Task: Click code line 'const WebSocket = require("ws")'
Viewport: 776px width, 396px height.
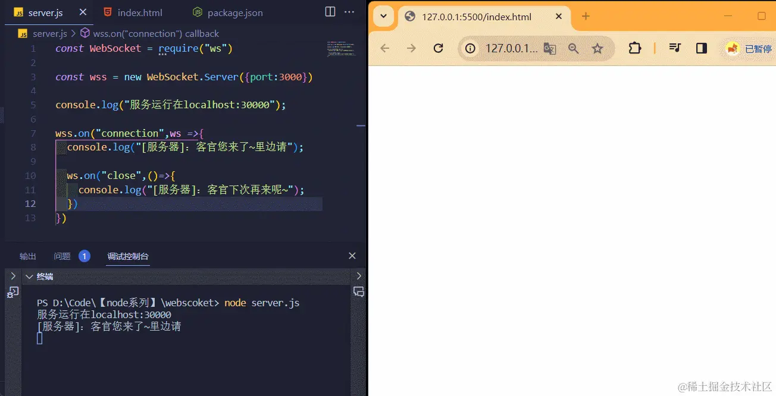Action: [143, 48]
